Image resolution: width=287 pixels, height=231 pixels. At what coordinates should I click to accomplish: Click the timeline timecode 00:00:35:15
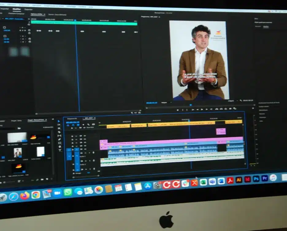73,122
